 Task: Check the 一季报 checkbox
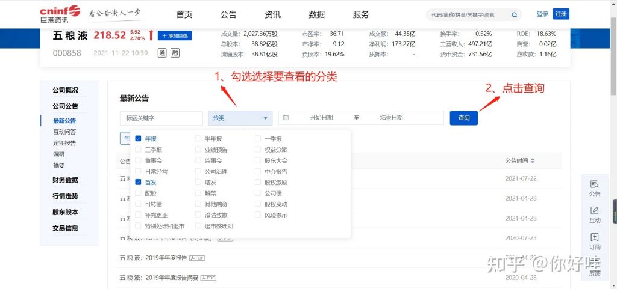pos(258,138)
